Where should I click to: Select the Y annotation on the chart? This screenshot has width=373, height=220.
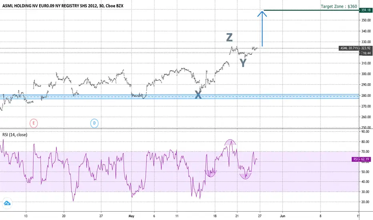point(243,63)
